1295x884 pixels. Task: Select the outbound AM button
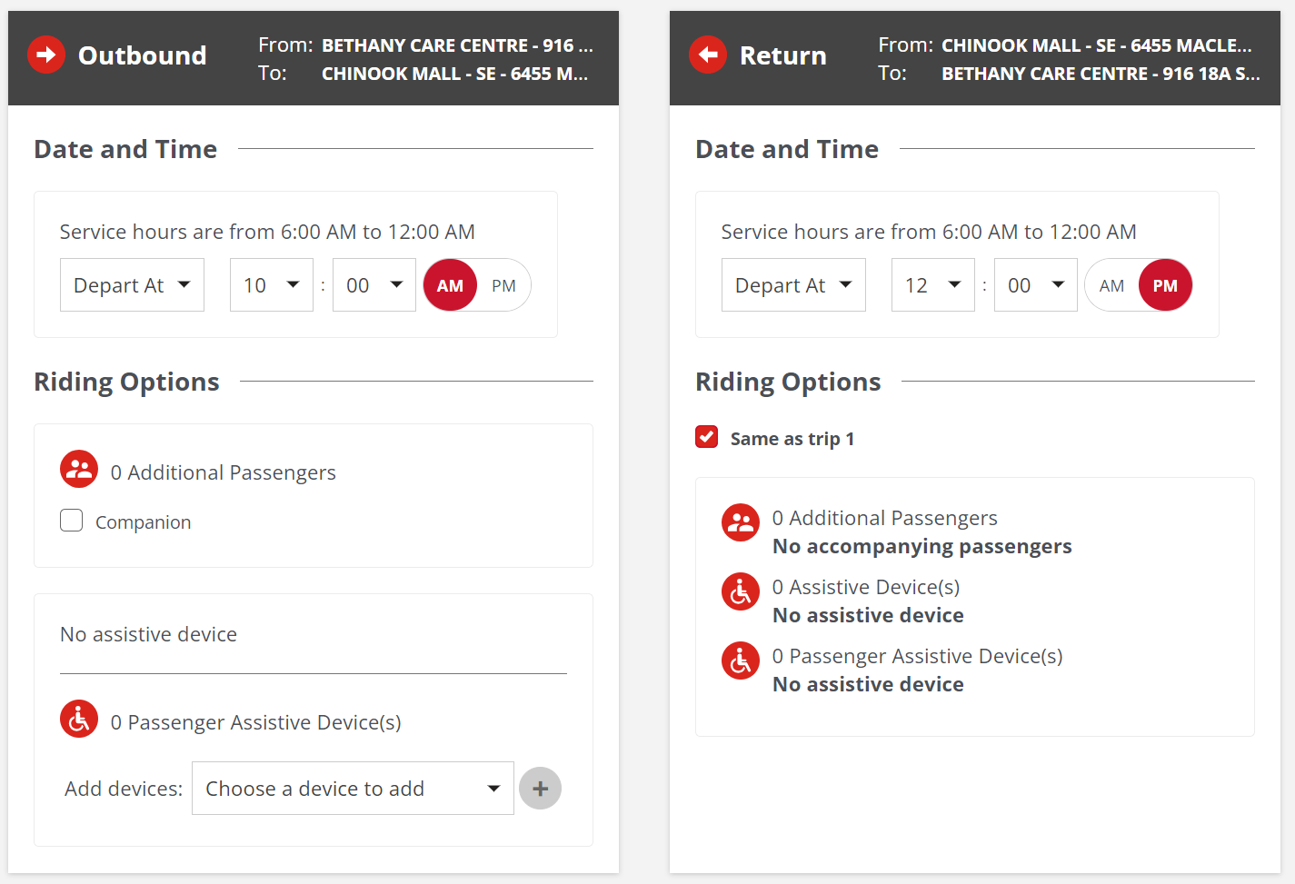click(x=450, y=285)
